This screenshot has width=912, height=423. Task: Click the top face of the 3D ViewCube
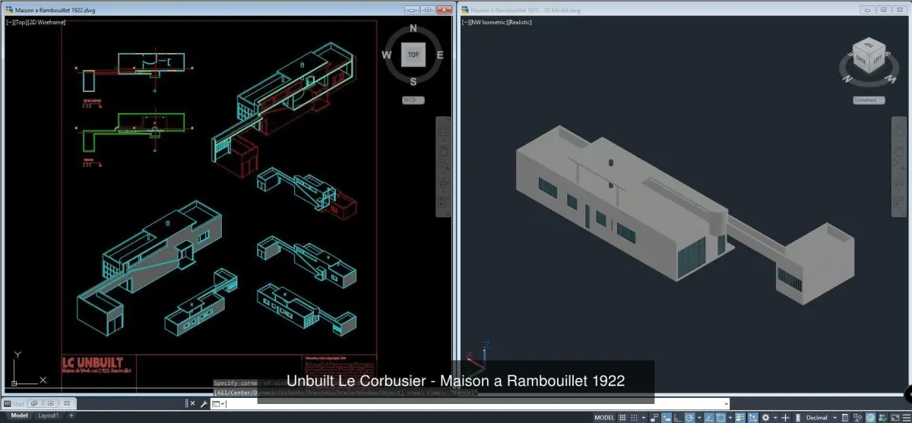click(x=869, y=44)
